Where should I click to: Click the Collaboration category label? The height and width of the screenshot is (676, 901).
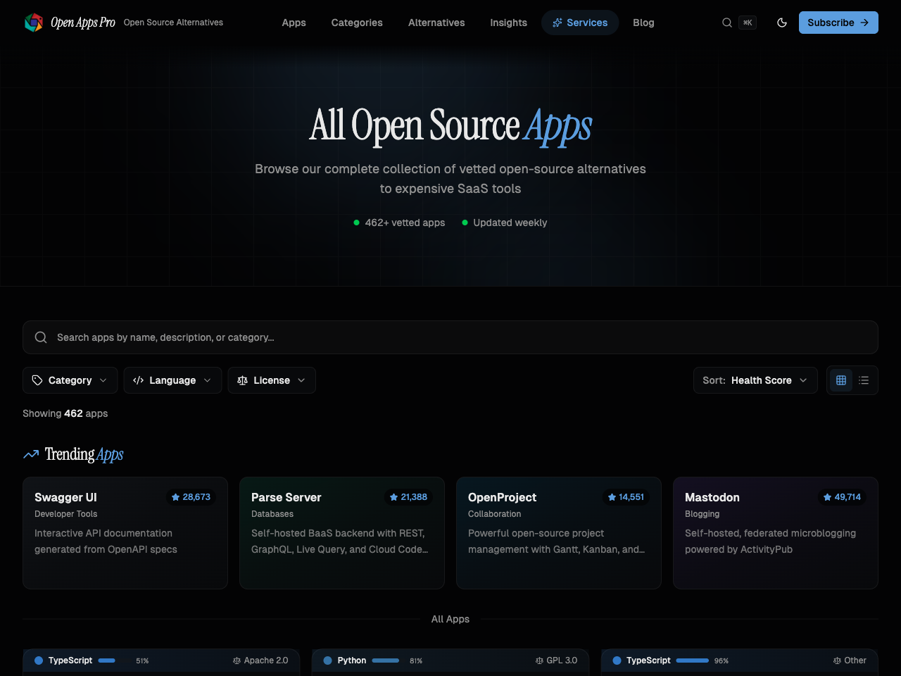(x=495, y=514)
